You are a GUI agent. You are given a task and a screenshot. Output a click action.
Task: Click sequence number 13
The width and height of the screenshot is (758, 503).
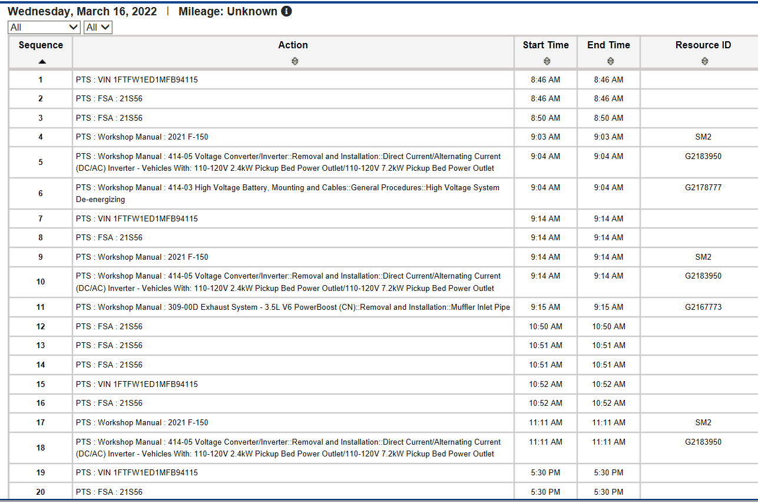point(41,345)
